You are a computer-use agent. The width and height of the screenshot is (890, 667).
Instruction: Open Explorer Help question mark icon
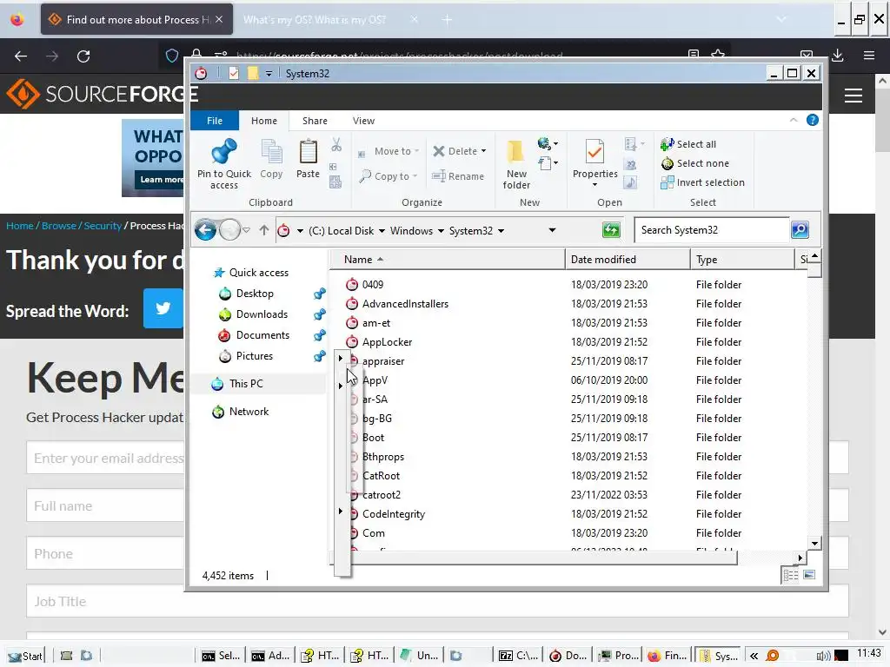813,120
